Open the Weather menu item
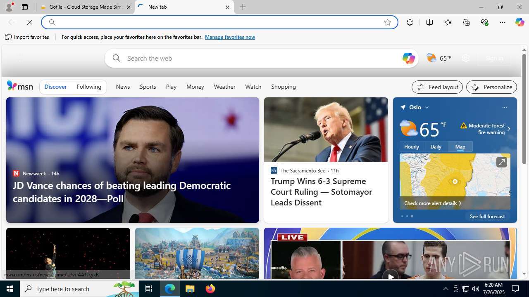Screen dimensions: 529x297 click(x=224, y=87)
